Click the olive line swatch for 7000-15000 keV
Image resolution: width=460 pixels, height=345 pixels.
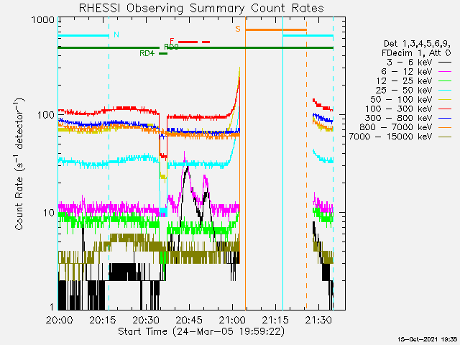pos(445,137)
